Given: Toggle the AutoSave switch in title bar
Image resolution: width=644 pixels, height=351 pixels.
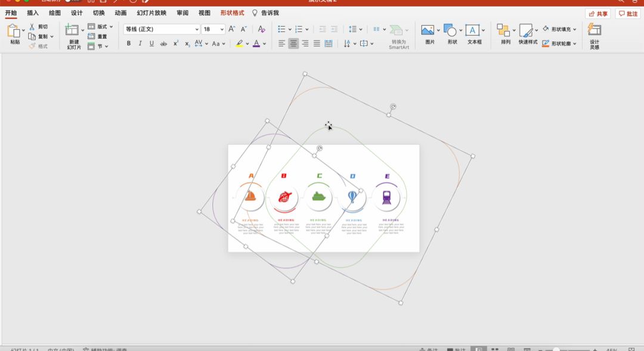Looking at the screenshot, I should pyautogui.click(x=73, y=1).
